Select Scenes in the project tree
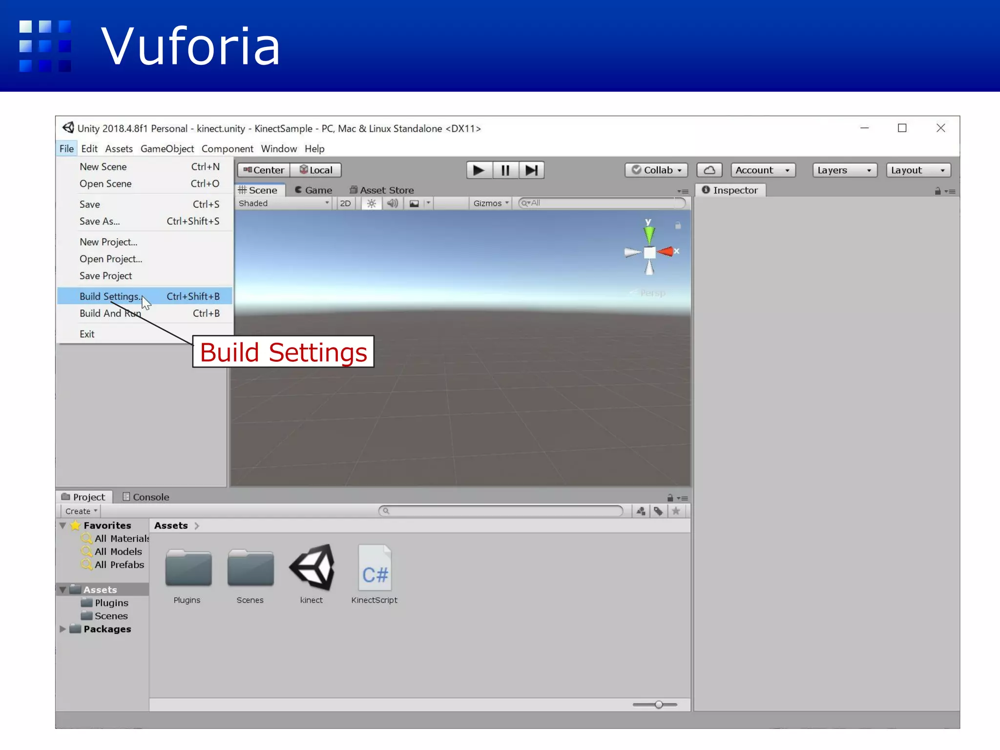This screenshot has height=750, width=1000. tap(104, 616)
